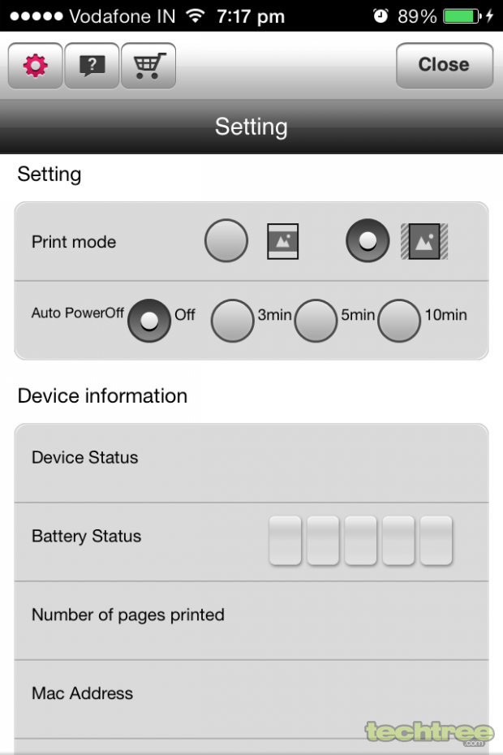The width and height of the screenshot is (503, 755).
Task: Open settings with the pink gear icon
Action: click(35, 66)
